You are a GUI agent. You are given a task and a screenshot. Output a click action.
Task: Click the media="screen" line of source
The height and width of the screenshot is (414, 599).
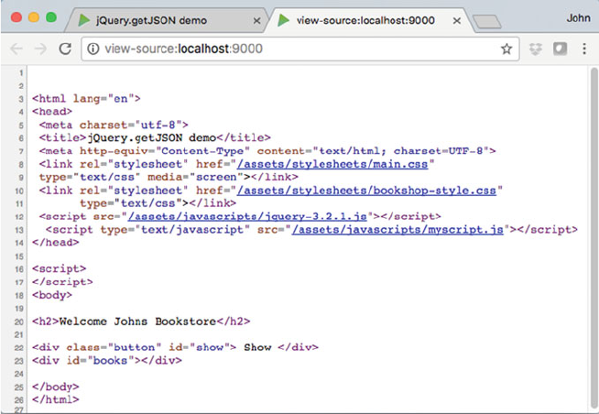point(169,177)
